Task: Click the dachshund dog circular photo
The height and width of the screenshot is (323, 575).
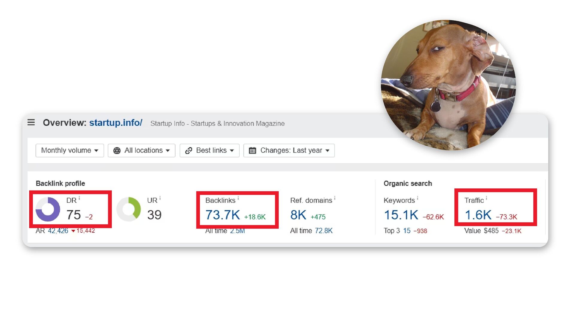Action: (x=448, y=85)
